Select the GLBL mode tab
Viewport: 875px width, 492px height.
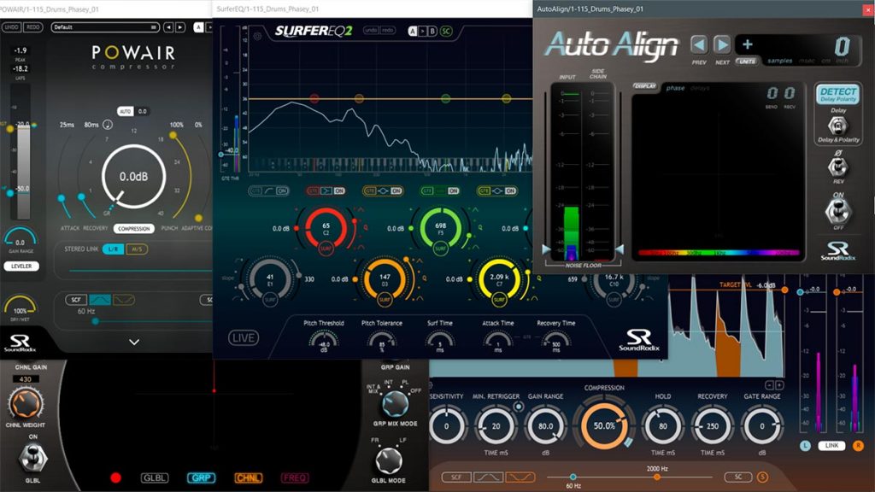pyautogui.click(x=155, y=477)
